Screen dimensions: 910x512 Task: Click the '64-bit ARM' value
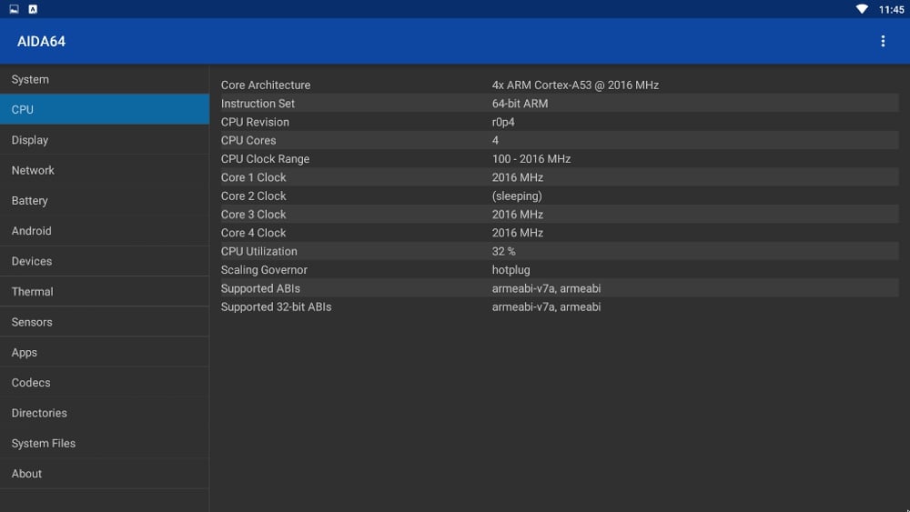(520, 103)
